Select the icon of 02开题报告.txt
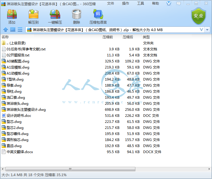 coord(4,55)
